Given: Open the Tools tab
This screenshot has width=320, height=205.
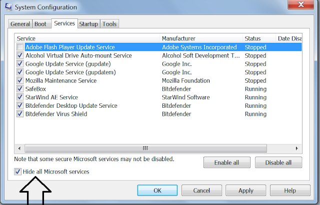Looking at the screenshot, I should click(x=109, y=24).
